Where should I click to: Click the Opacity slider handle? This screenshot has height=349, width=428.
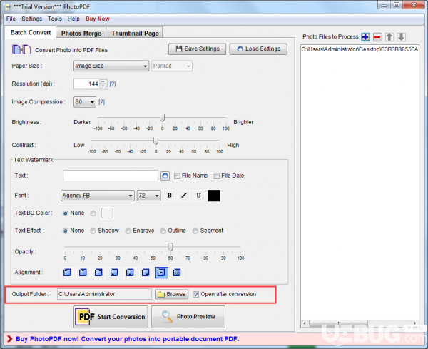pos(170,247)
